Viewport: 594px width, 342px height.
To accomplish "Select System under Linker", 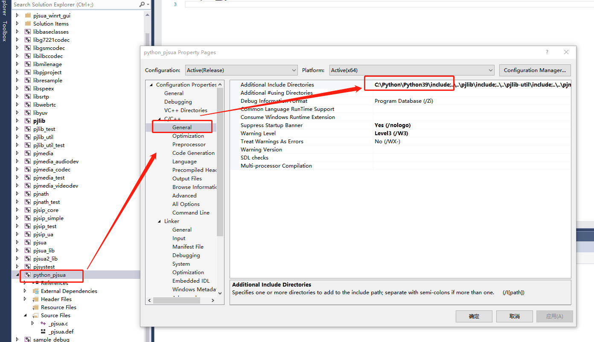I will [181, 264].
